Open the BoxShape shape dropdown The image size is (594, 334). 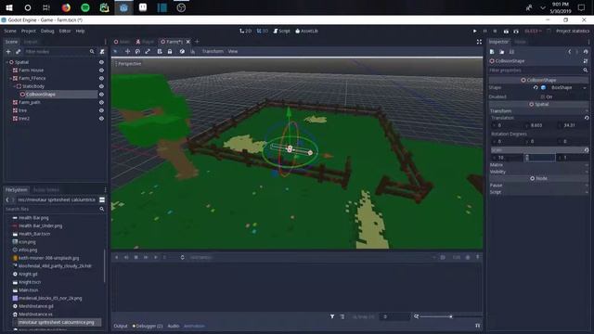coord(564,87)
